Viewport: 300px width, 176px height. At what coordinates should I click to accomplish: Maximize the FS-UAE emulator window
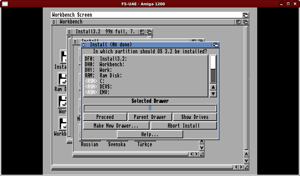point(288,4)
